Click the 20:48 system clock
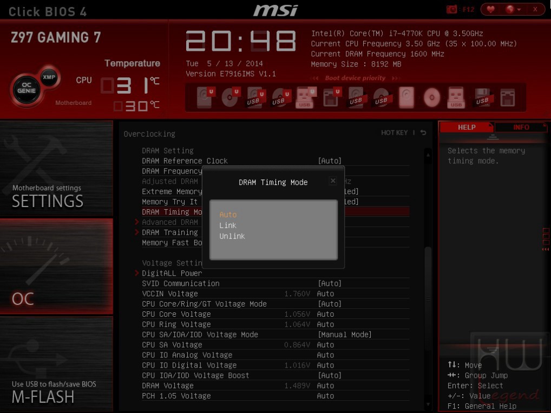 click(241, 41)
